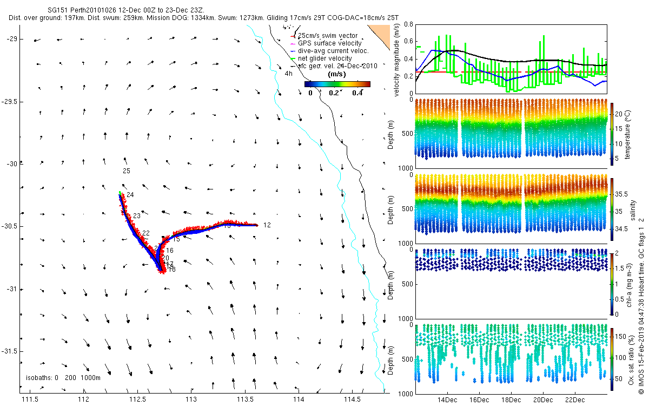Click the "(m/s)" label above the velocity colorbar

(337, 75)
